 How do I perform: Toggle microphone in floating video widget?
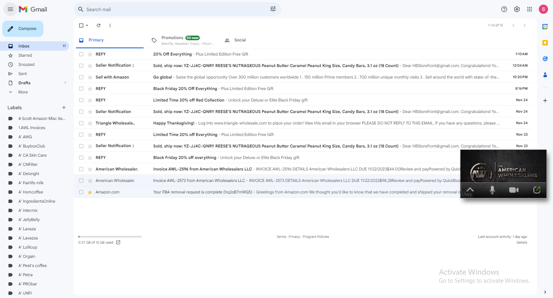[492, 190]
